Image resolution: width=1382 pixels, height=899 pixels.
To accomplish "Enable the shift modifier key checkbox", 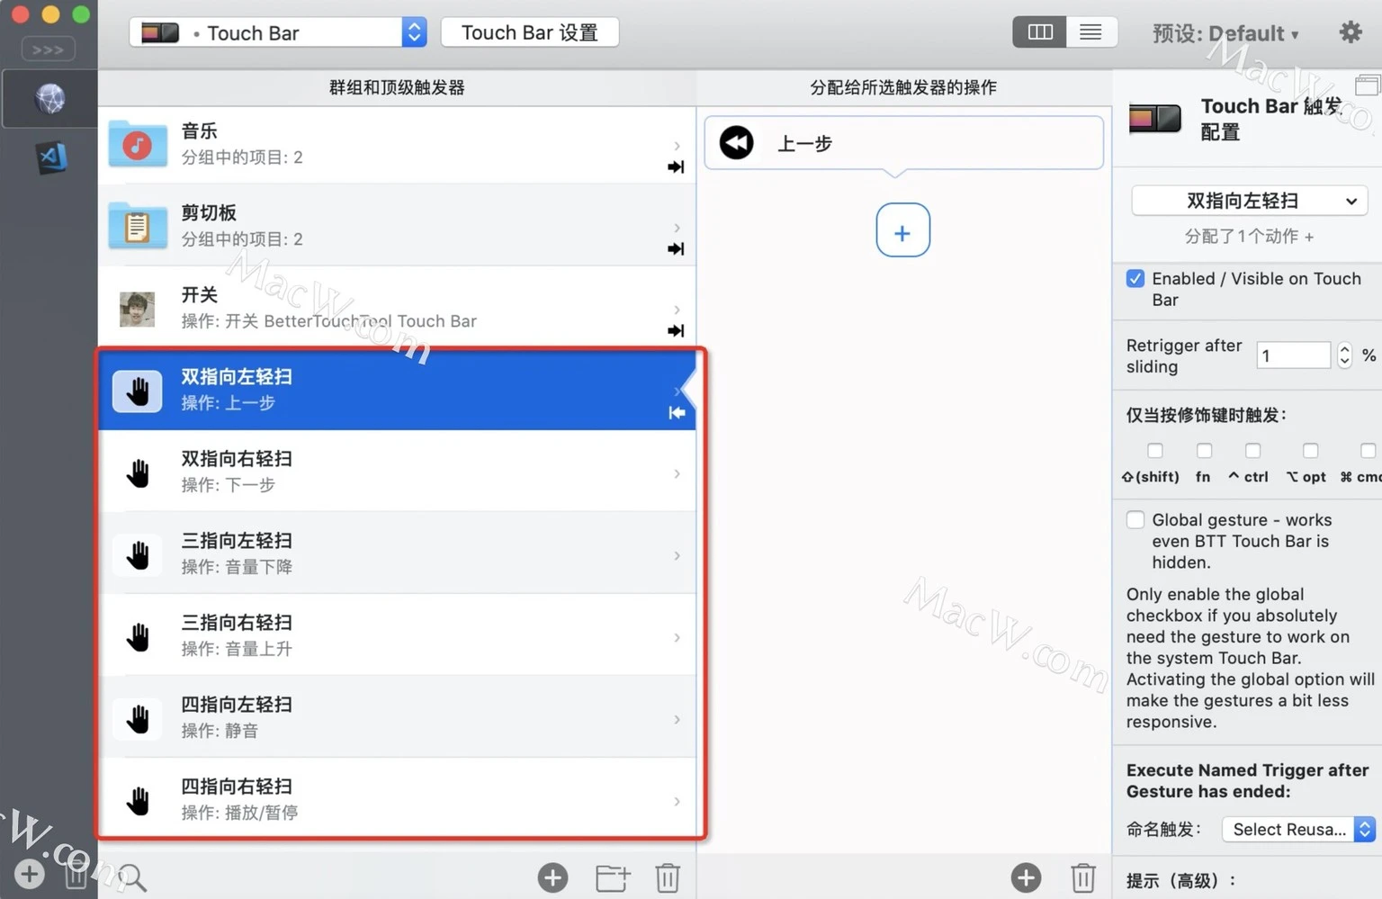I will [1155, 450].
